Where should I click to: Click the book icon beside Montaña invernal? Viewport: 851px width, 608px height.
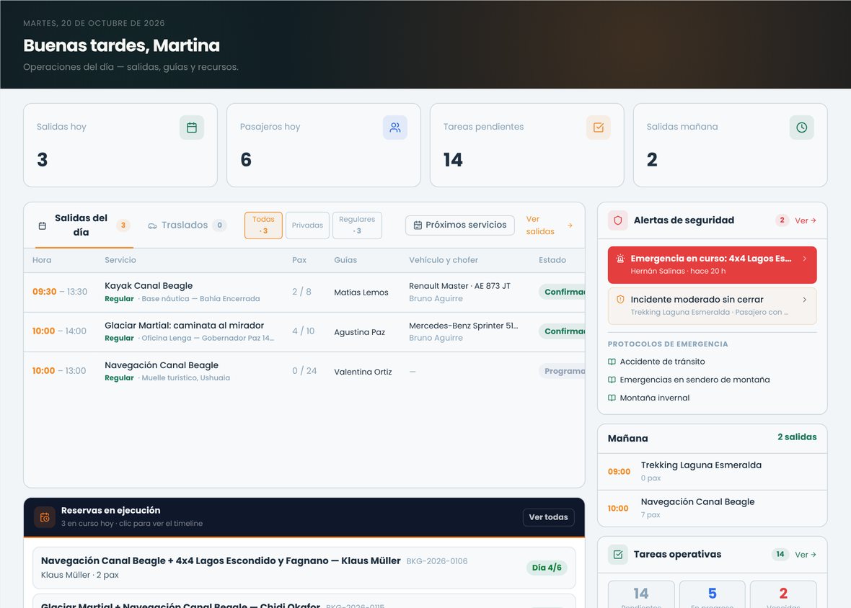(x=612, y=398)
